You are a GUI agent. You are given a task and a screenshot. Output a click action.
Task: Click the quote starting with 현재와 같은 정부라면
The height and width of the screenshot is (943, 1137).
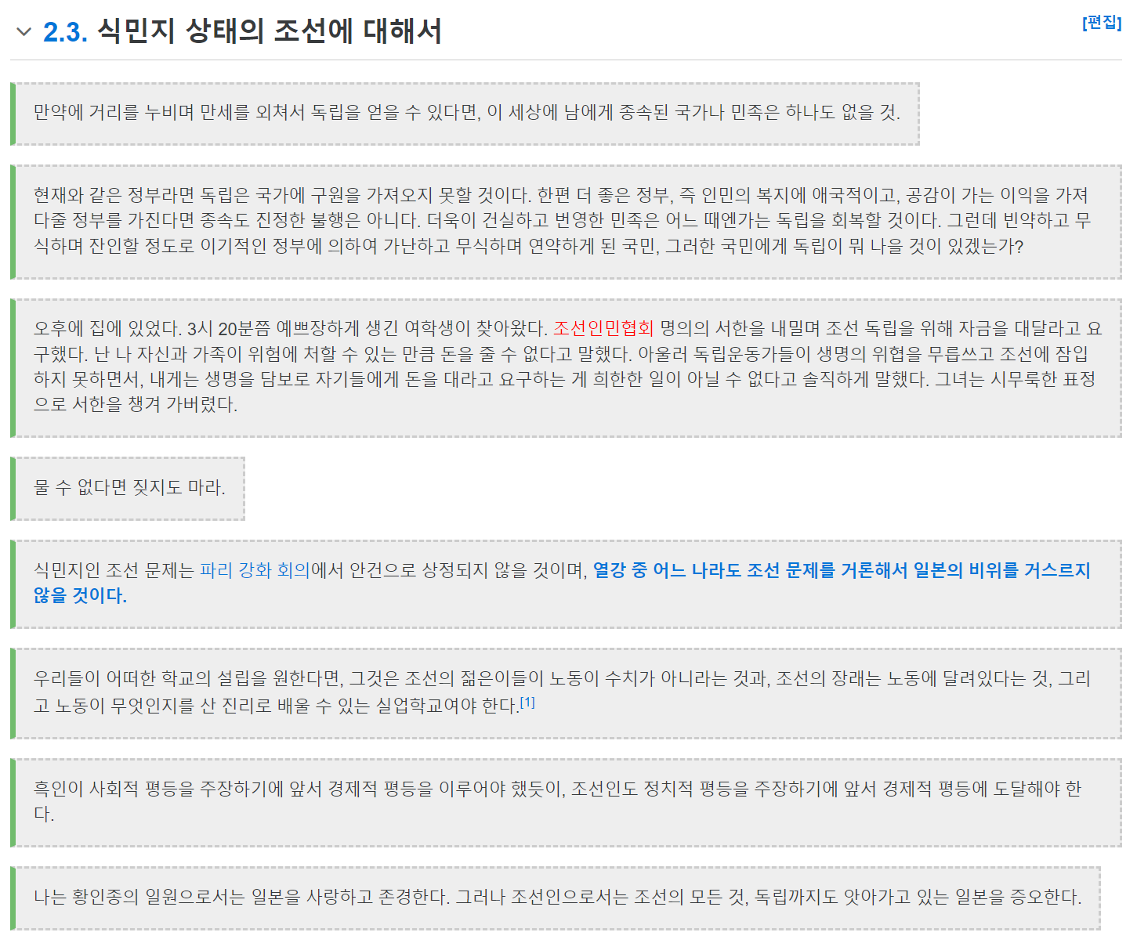pyautogui.click(x=560, y=221)
